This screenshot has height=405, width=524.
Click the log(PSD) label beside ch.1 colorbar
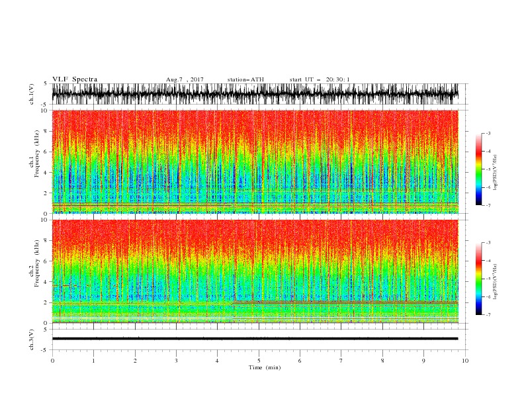496,173
